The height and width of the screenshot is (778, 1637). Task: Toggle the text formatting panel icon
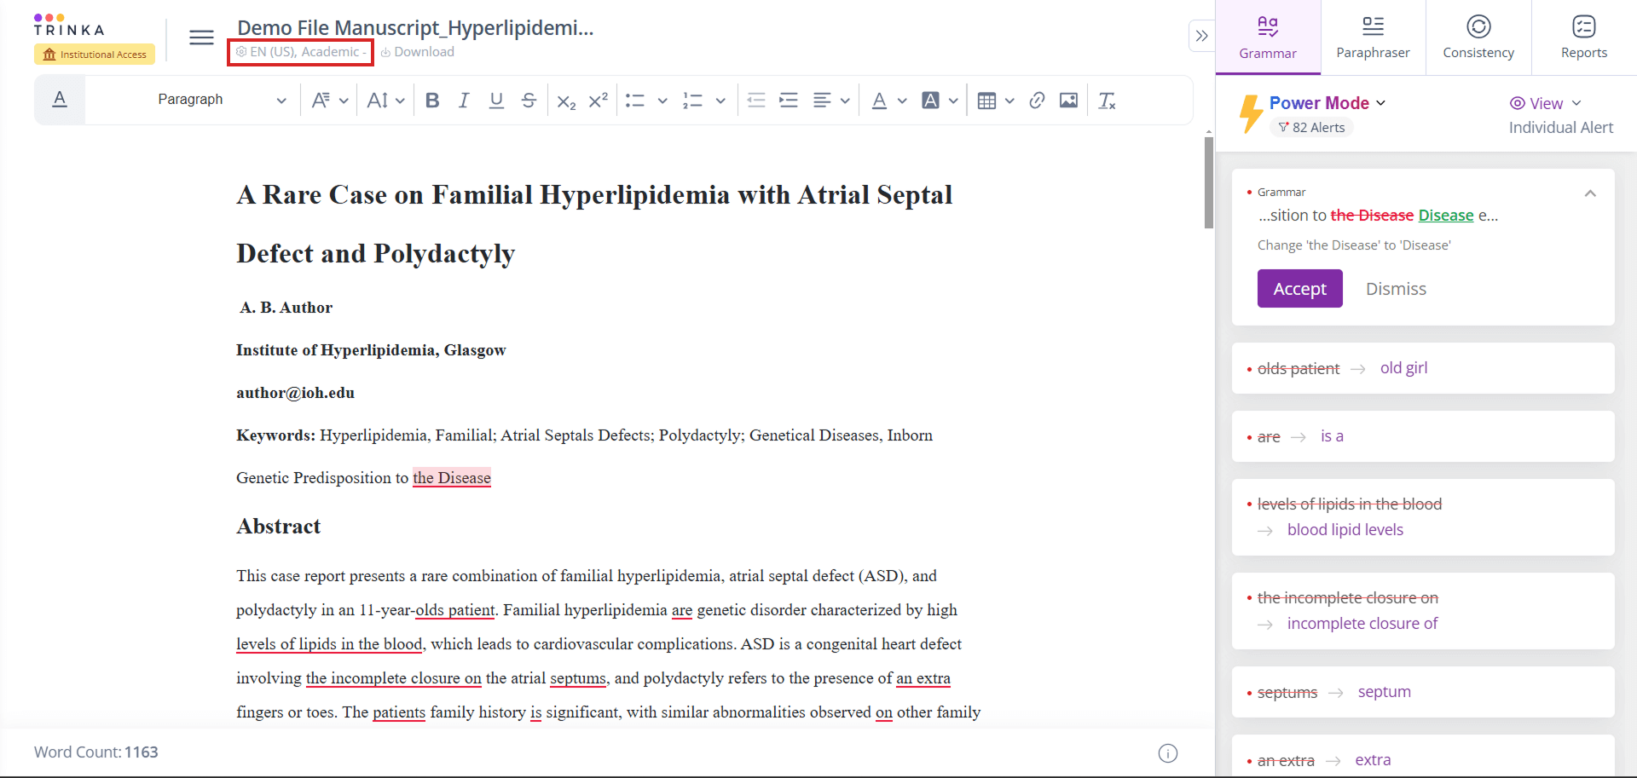60,100
